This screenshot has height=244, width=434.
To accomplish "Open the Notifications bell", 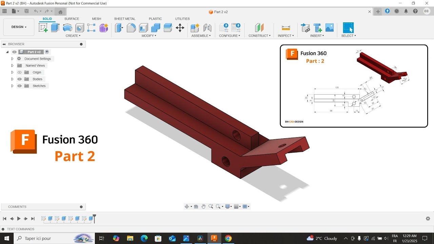I will pyautogui.click(x=406, y=11).
